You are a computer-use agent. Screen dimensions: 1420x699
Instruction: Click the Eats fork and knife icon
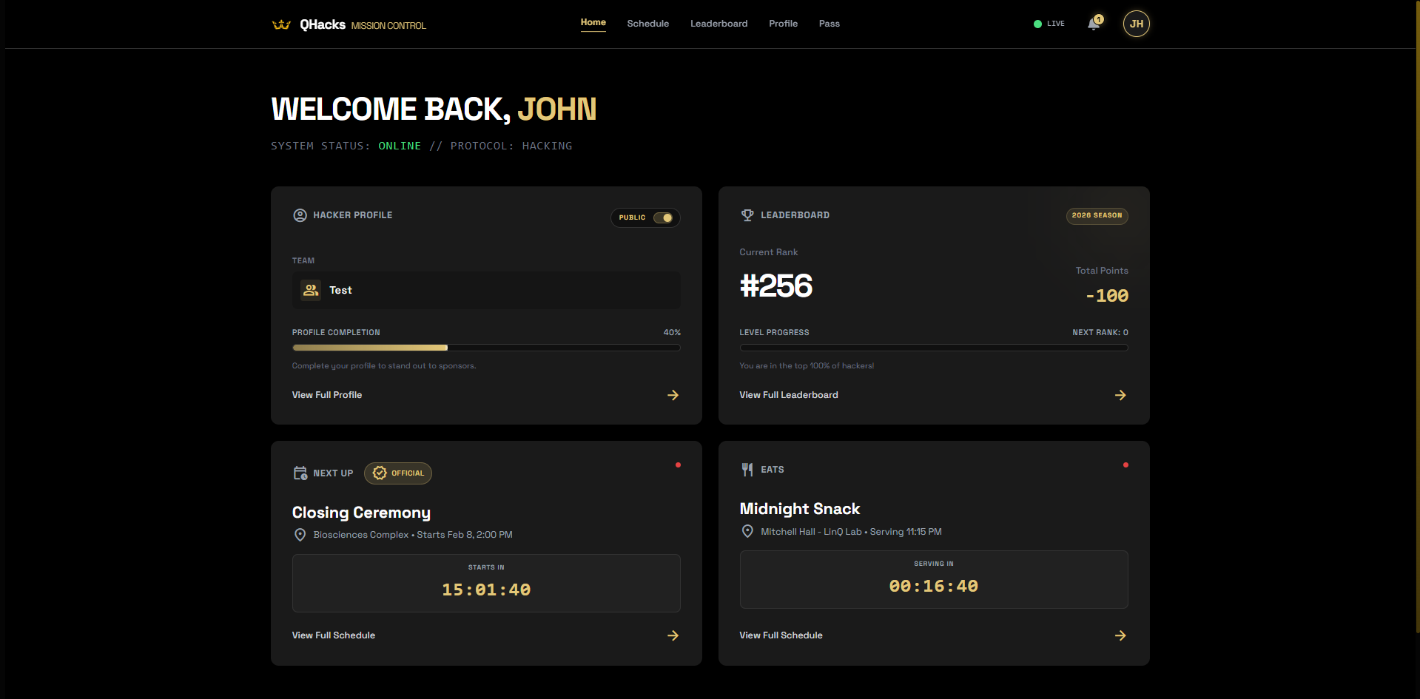tap(747, 470)
